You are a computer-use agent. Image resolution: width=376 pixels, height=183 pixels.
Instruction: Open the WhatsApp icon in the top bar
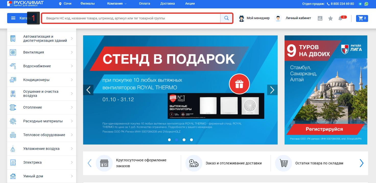coord(367,4)
